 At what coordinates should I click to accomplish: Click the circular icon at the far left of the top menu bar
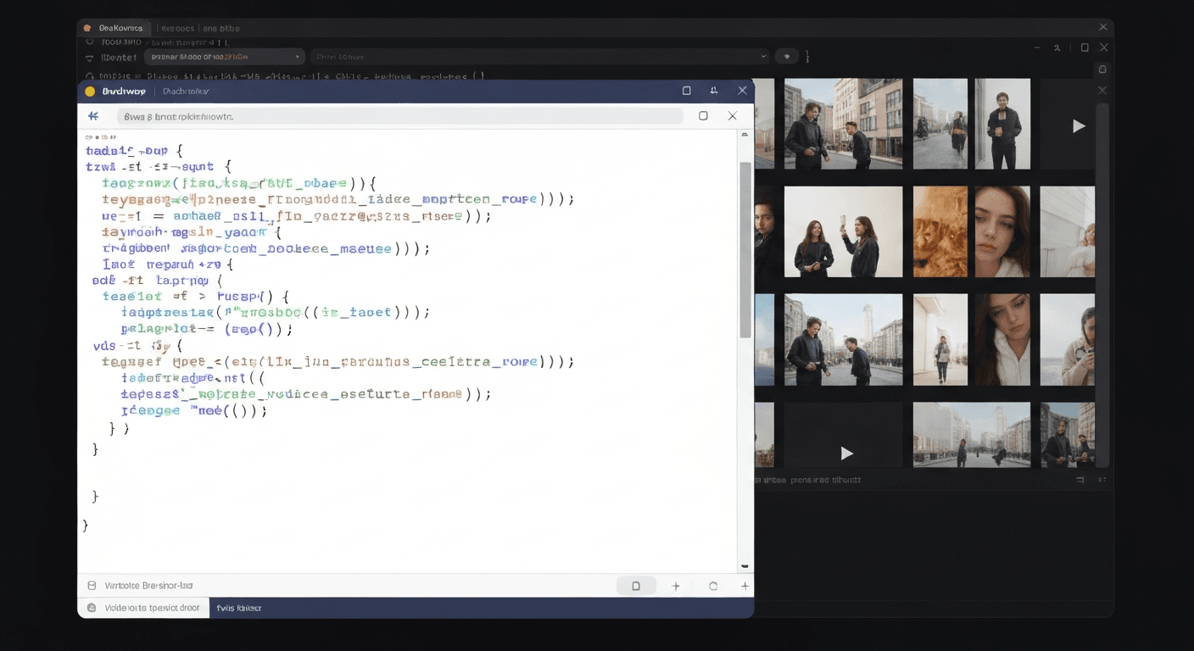(86, 27)
